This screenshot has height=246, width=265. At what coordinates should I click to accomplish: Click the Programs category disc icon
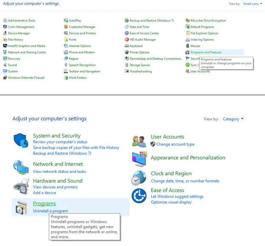21,207
